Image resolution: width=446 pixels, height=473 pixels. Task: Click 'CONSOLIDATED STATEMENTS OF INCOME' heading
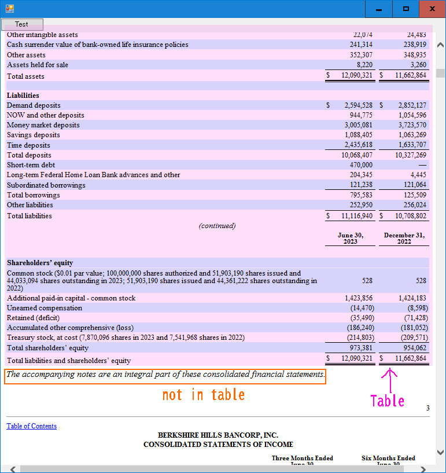coord(218,445)
